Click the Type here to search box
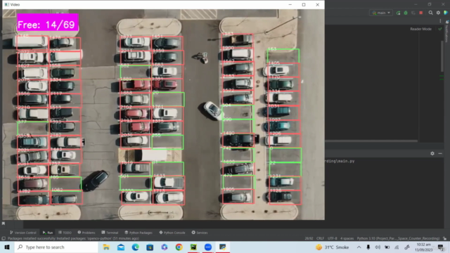Viewport: 450px width, 253px height. (x=56, y=247)
